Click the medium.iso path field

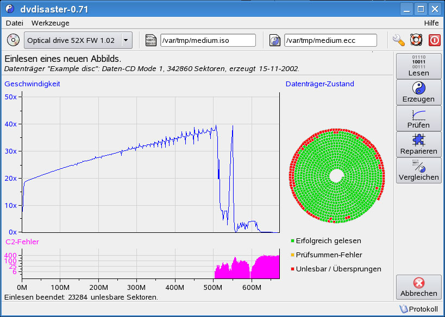coord(208,40)
